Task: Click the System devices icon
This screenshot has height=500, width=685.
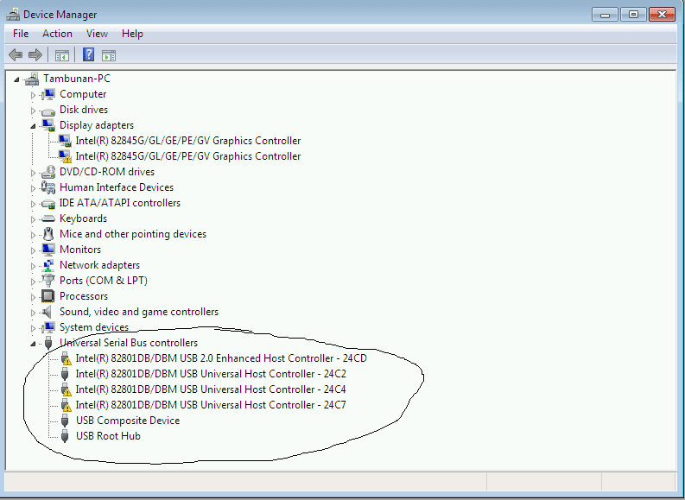Action: 48,327
